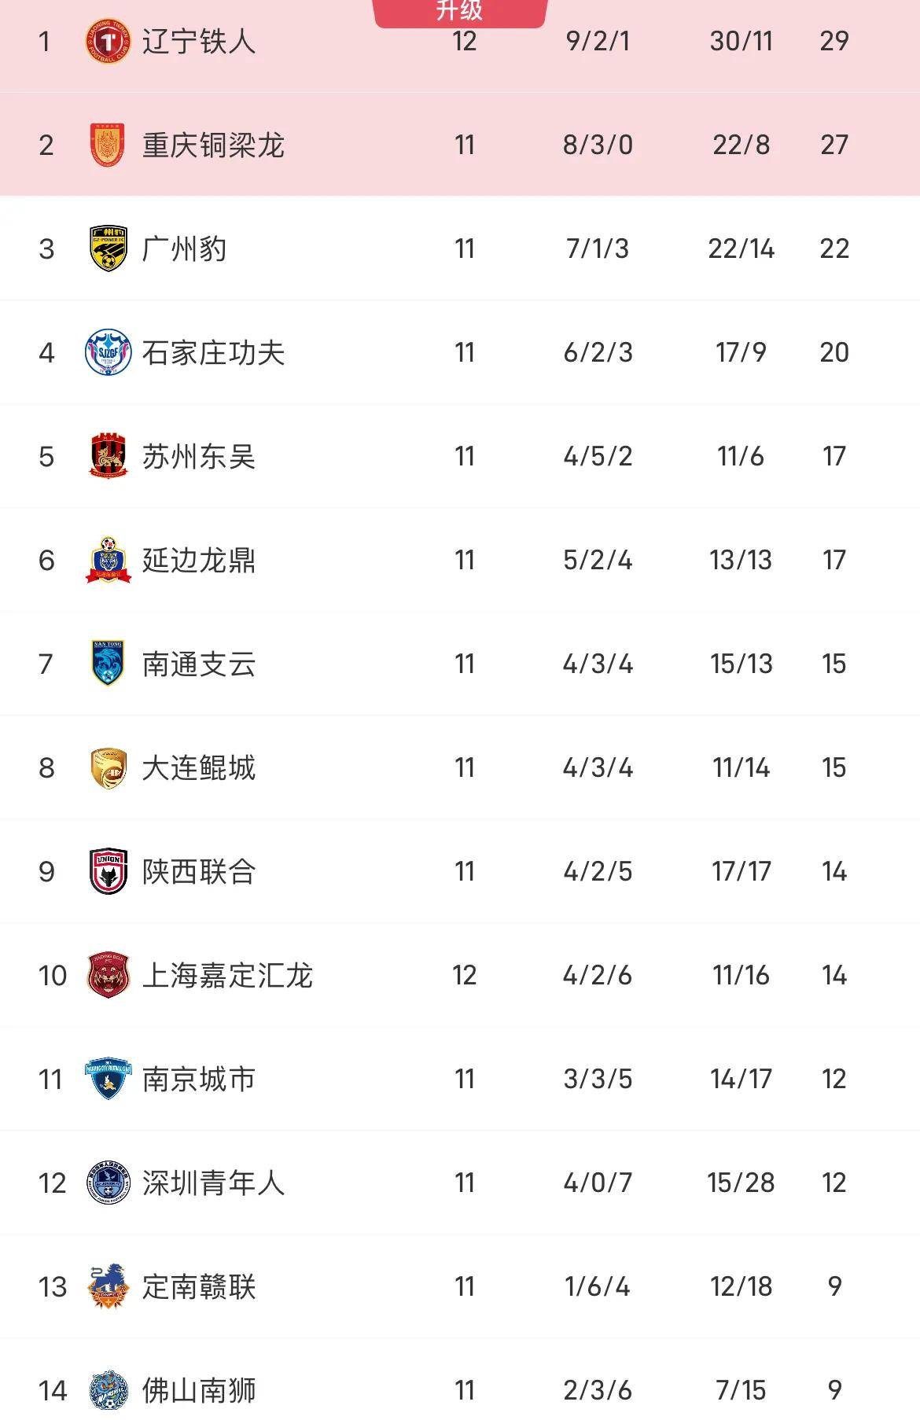Click the 辽宁铁人 club logo
The height and width of the screenshot is (1420, 920).
point(108,42)
